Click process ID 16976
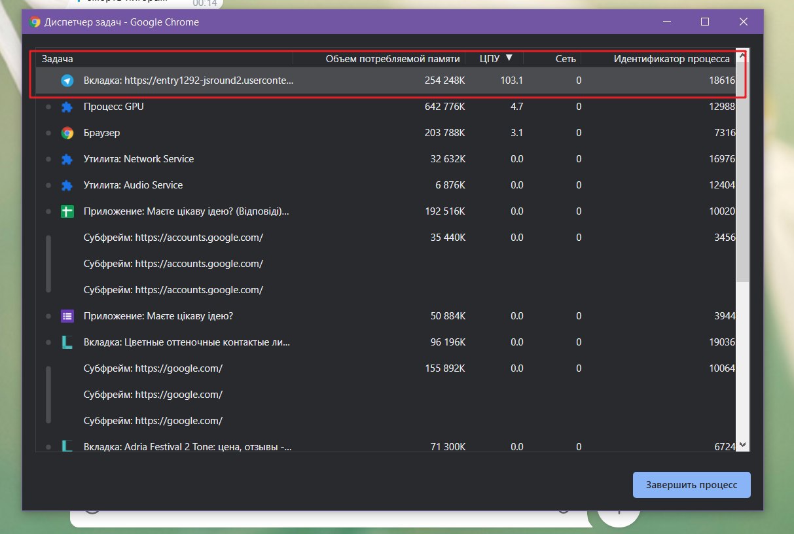The width and height of the screenshot is (794, 534). pyautogui.click(x=722, y=159)
